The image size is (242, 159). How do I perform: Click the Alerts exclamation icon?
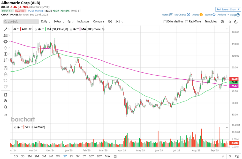201,15
